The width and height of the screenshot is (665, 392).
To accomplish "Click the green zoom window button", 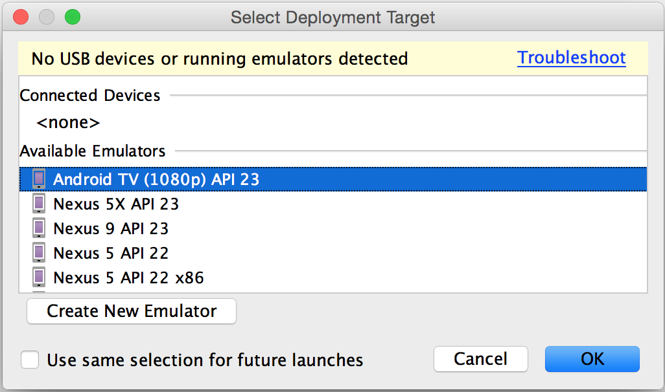I will tap(73, 17).
